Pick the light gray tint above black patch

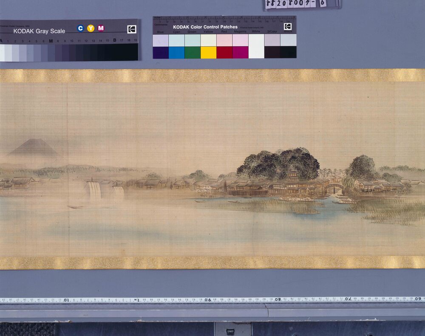coord(289,40)
